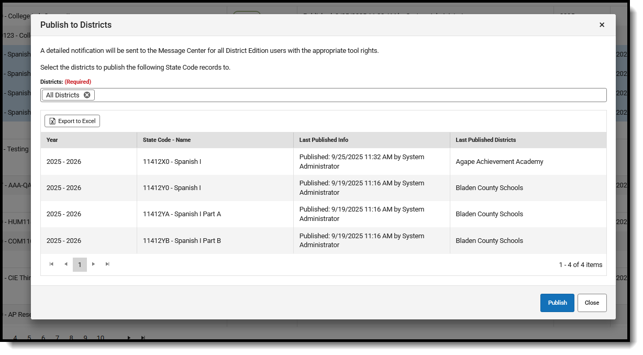The width and height of the screenshot is (643, 355).
Task: Click the Excel icon on Export button
Action: [52, 121]
